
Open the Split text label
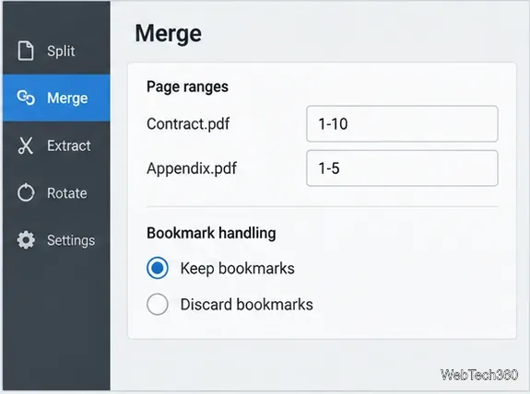61,52
